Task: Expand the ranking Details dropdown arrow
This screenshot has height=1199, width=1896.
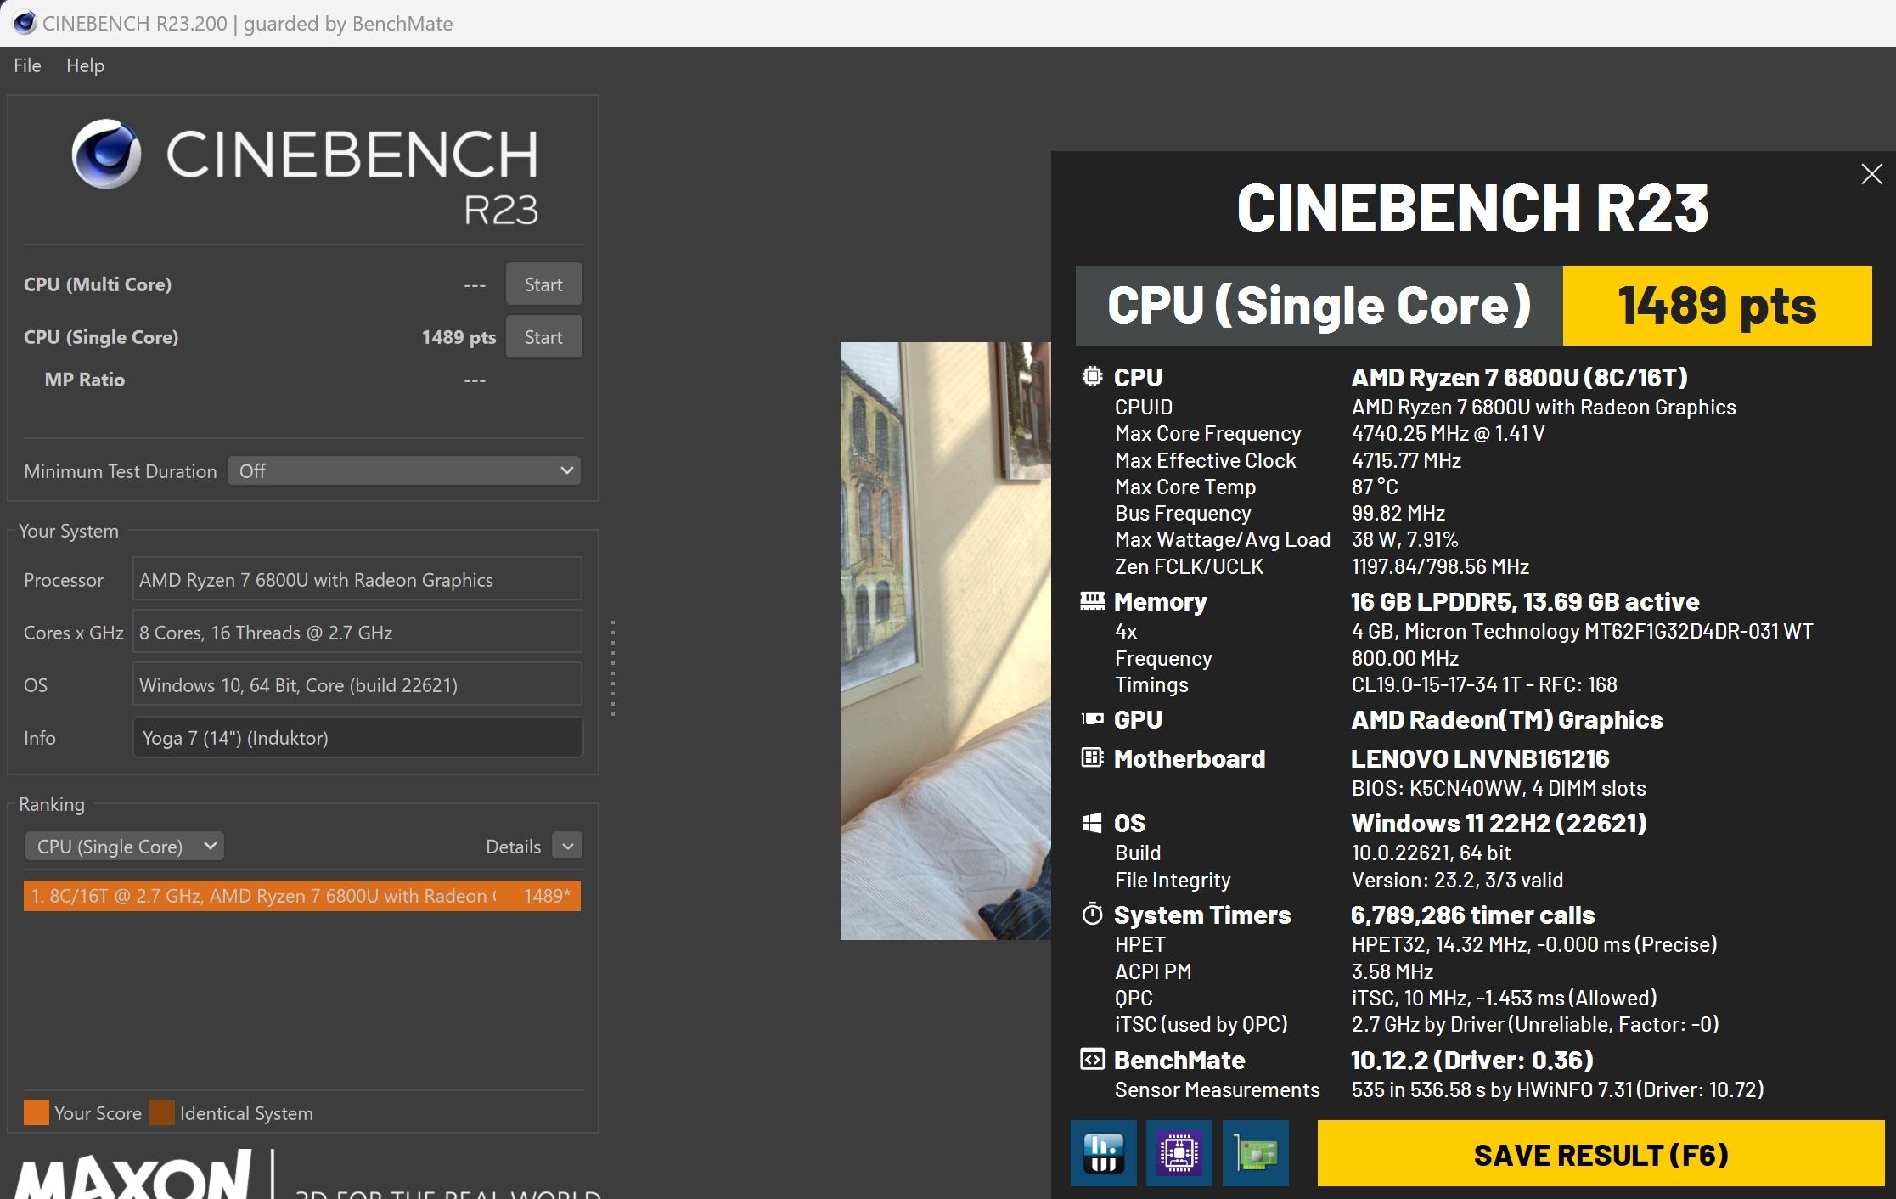Action: point(567,846)
